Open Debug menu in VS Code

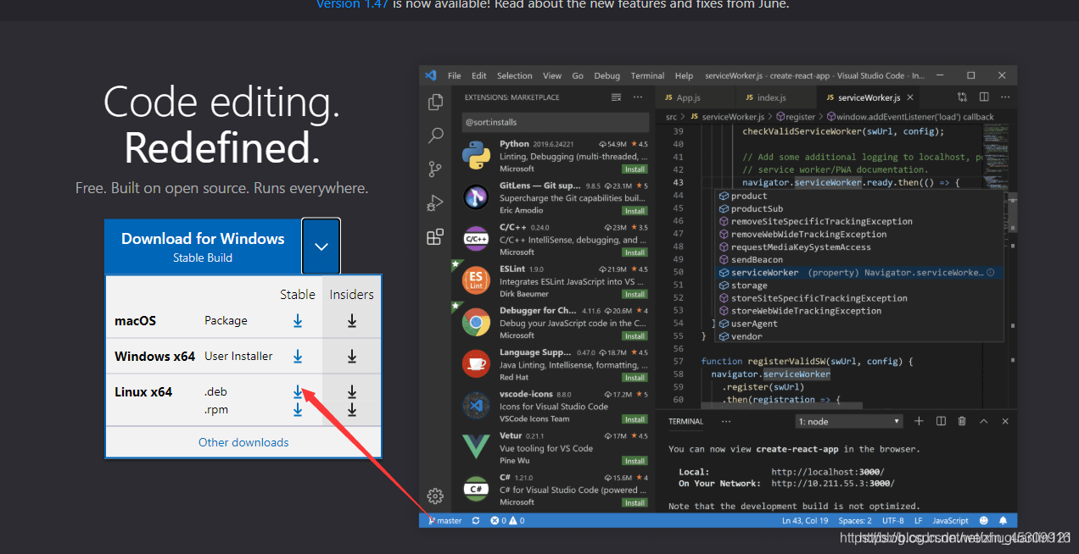607,75
